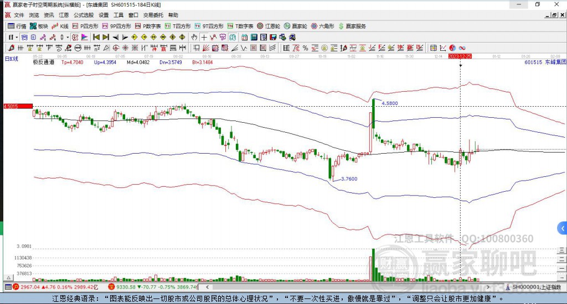
Task: Select the grid table drawing icon
Action: tap(433, 48)
